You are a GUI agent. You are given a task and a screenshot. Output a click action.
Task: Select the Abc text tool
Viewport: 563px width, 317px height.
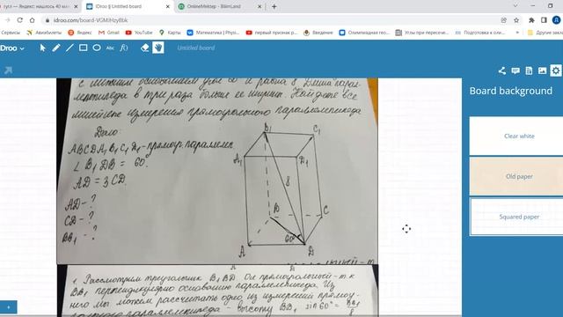click(x=110, y=48)
